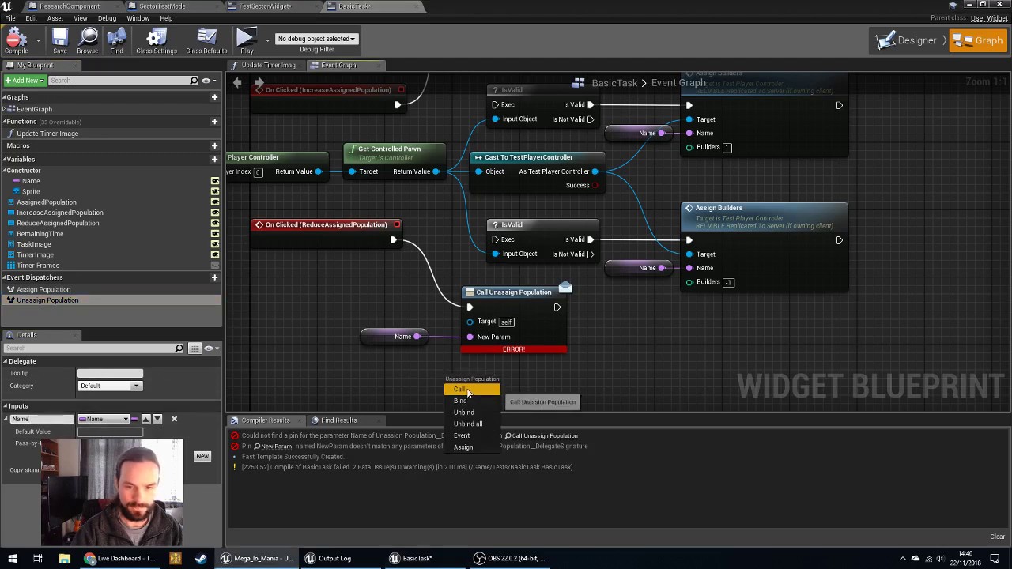The height and width of the screenshot is (569, 1012).
Task: Select the Update Timer Image function
Action: (x=47, y=134)
